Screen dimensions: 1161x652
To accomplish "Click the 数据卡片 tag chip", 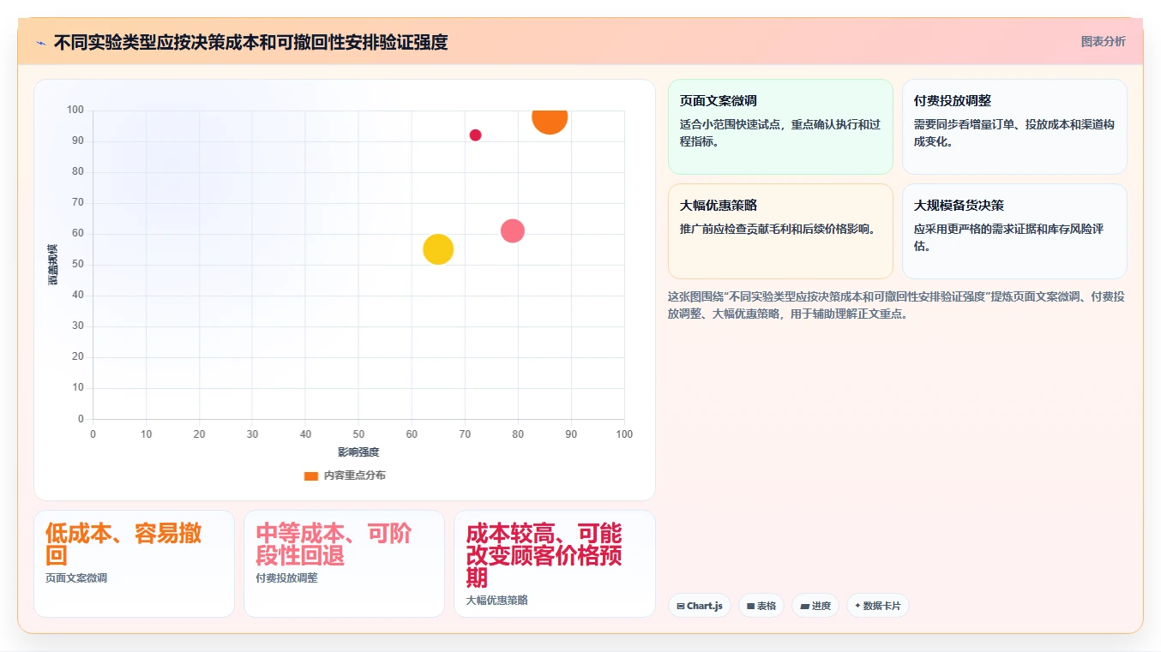I will (x=878, y=606).
